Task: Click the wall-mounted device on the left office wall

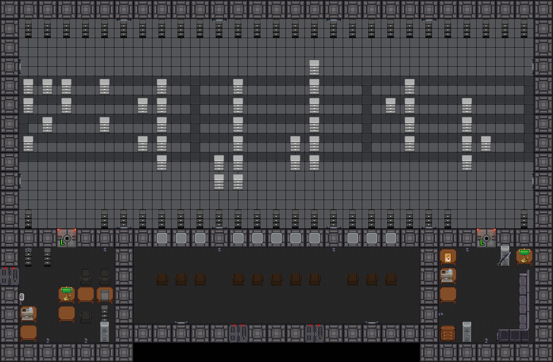Action: [x=21, y=297]
